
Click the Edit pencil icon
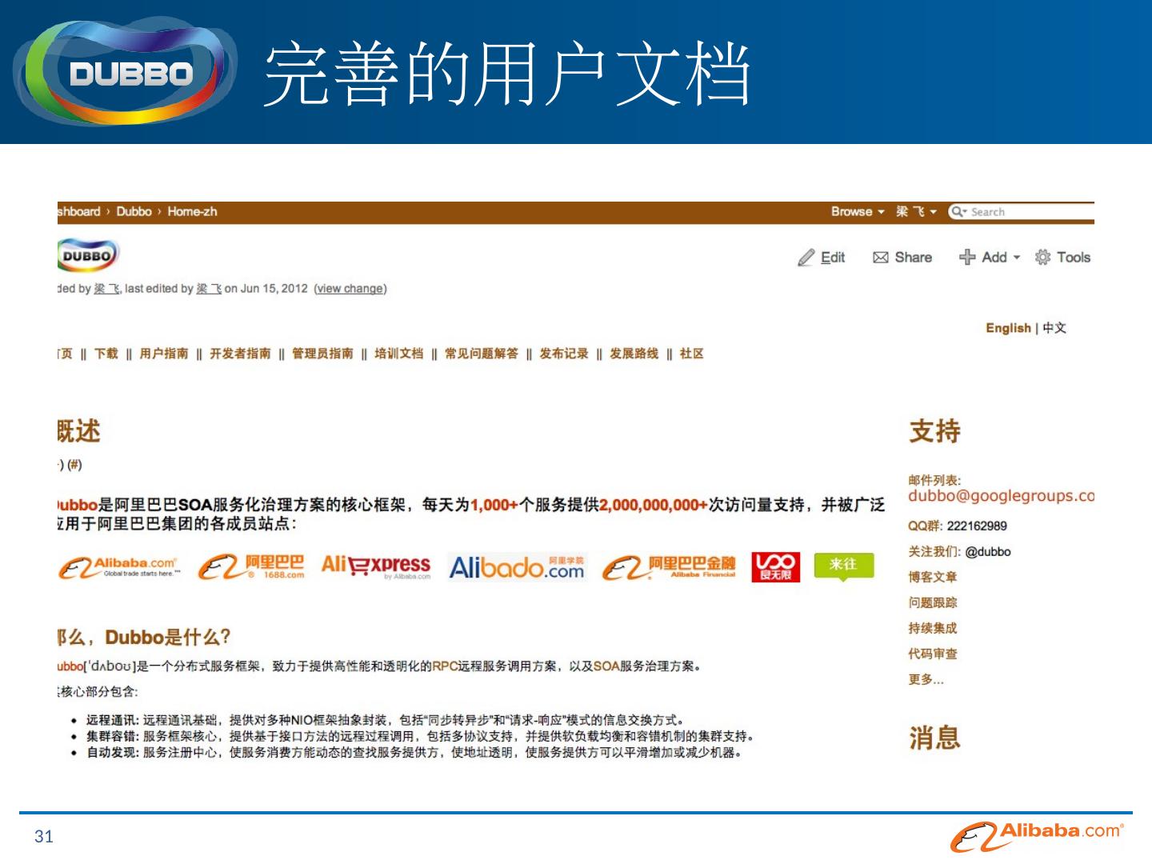tap(806, 258)
